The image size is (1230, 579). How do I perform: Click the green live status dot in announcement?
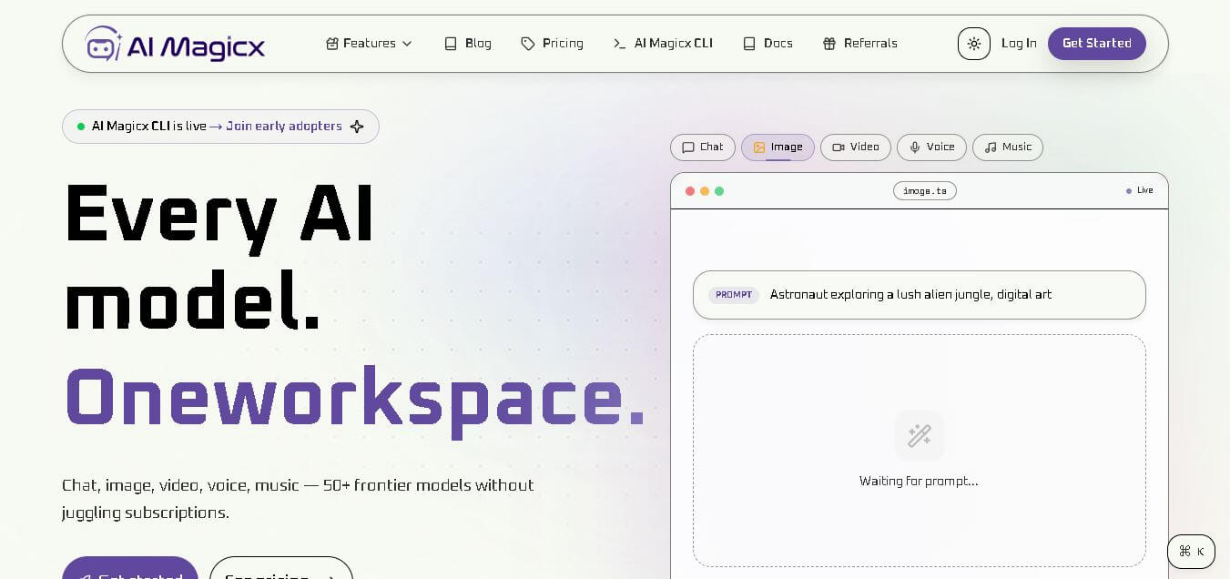pyautogui.click(x=81, y=127)
